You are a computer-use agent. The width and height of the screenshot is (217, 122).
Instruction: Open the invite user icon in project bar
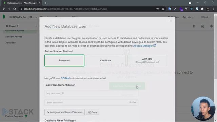point(194,26)
